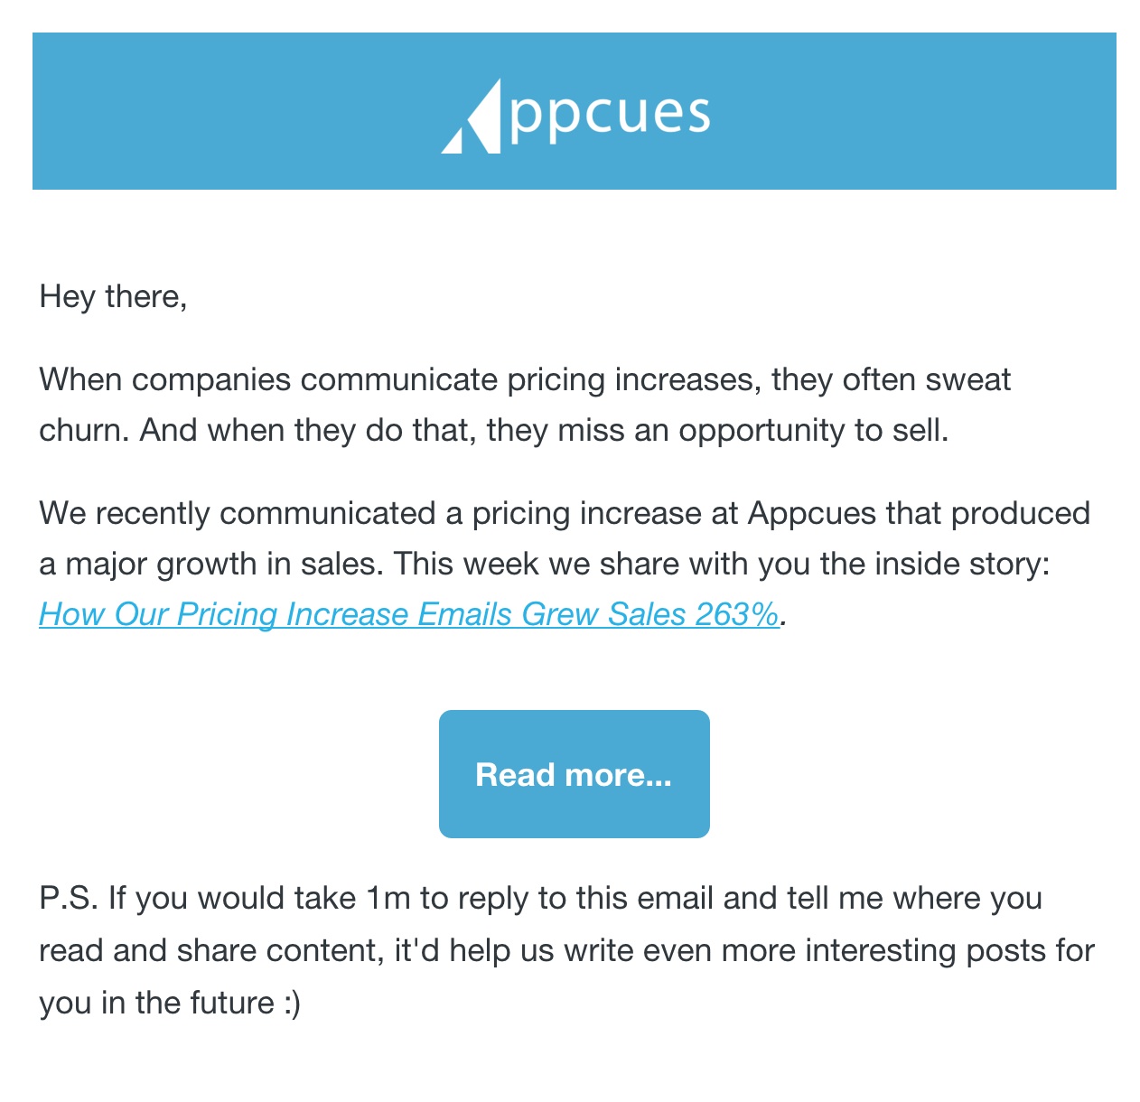
Task: Click the 'Read more...' button
Action: point(575,774)
